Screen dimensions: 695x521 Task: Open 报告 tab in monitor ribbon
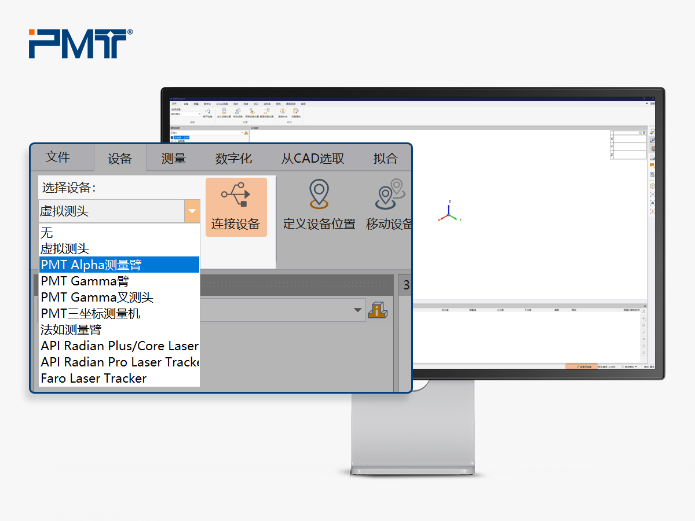tap(279, 104)
